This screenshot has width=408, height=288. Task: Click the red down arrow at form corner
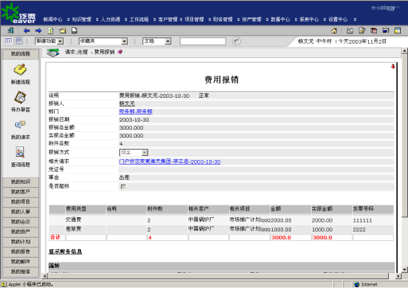393,67
